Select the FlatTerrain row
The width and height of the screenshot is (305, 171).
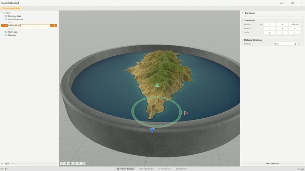(29, 32)
